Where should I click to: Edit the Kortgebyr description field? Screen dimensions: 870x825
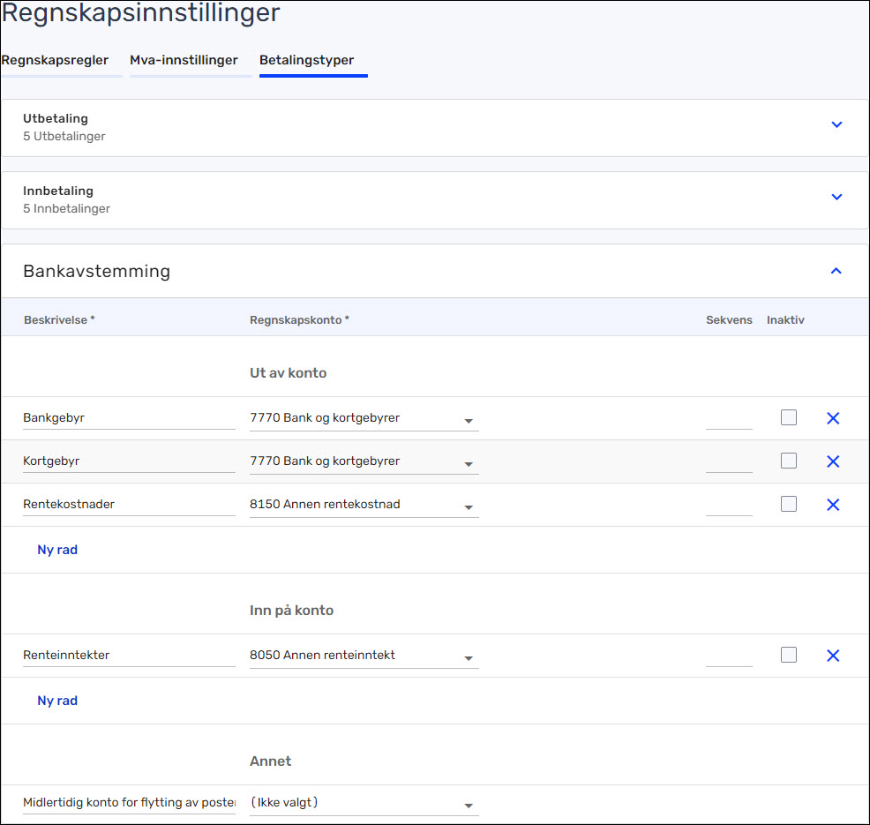click(x=129, y=461)
